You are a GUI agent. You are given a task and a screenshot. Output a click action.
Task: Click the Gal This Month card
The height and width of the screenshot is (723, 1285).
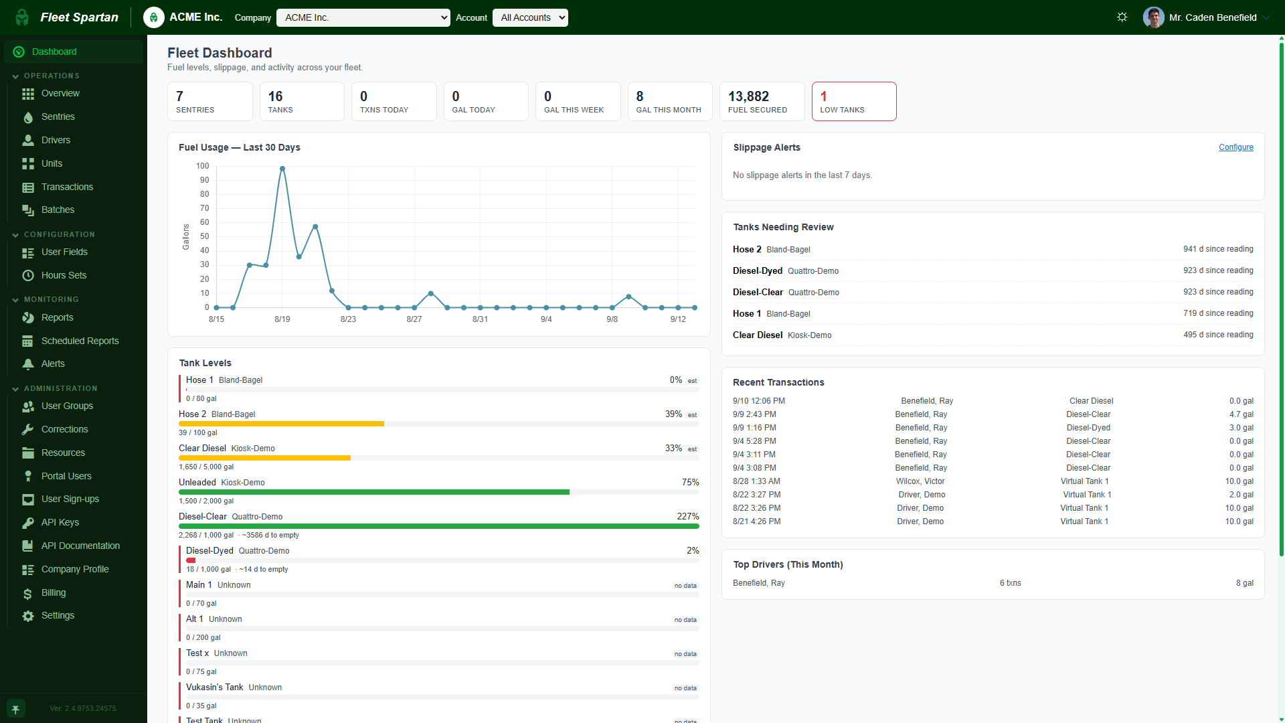[670, 102]
